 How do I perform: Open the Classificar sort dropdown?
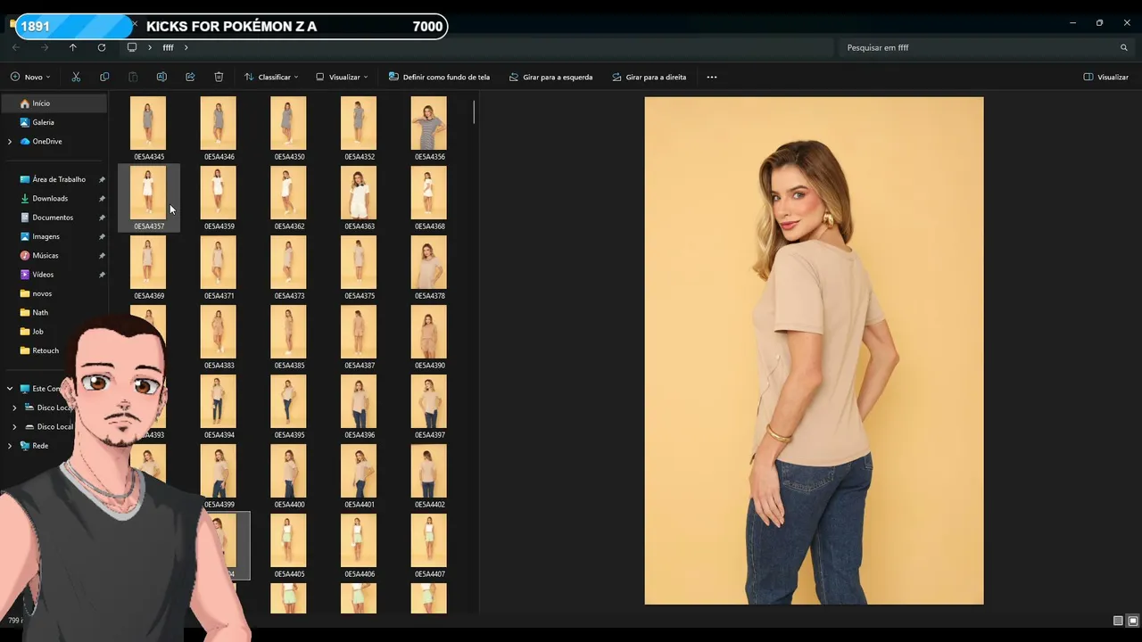coord(271,78)
